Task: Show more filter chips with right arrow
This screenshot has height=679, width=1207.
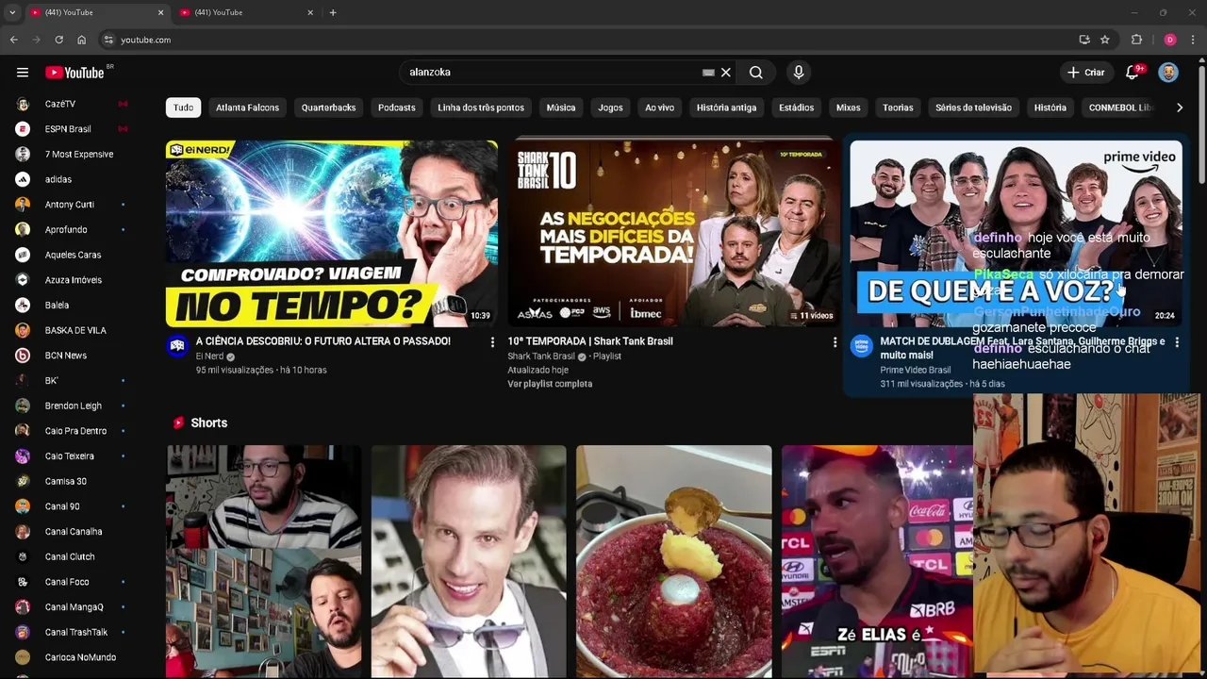Action: [1179, 108]
